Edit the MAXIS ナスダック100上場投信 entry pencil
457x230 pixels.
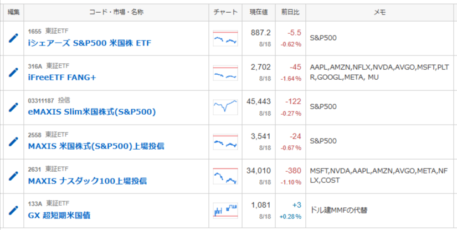click(13, 176)
